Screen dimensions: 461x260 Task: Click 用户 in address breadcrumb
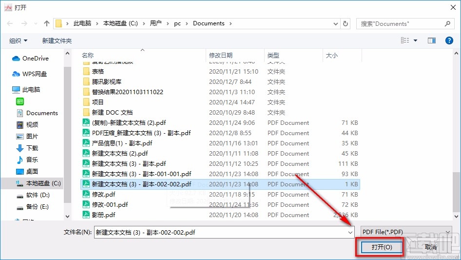156,23
